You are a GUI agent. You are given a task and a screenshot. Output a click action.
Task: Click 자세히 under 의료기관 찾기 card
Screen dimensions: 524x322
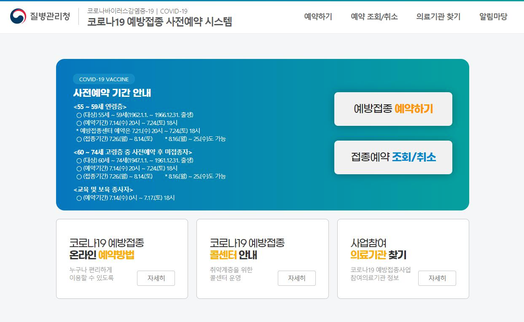[x=437, y=278]
